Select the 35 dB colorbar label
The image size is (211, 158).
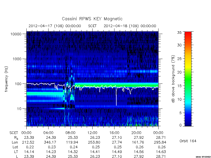coord(179,32)
